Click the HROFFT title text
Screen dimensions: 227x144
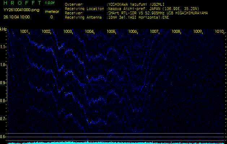click(21, 3)
